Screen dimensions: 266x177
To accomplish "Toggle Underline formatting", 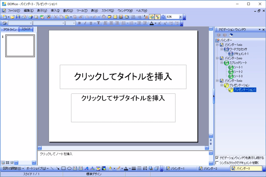I will pos(91,23).
